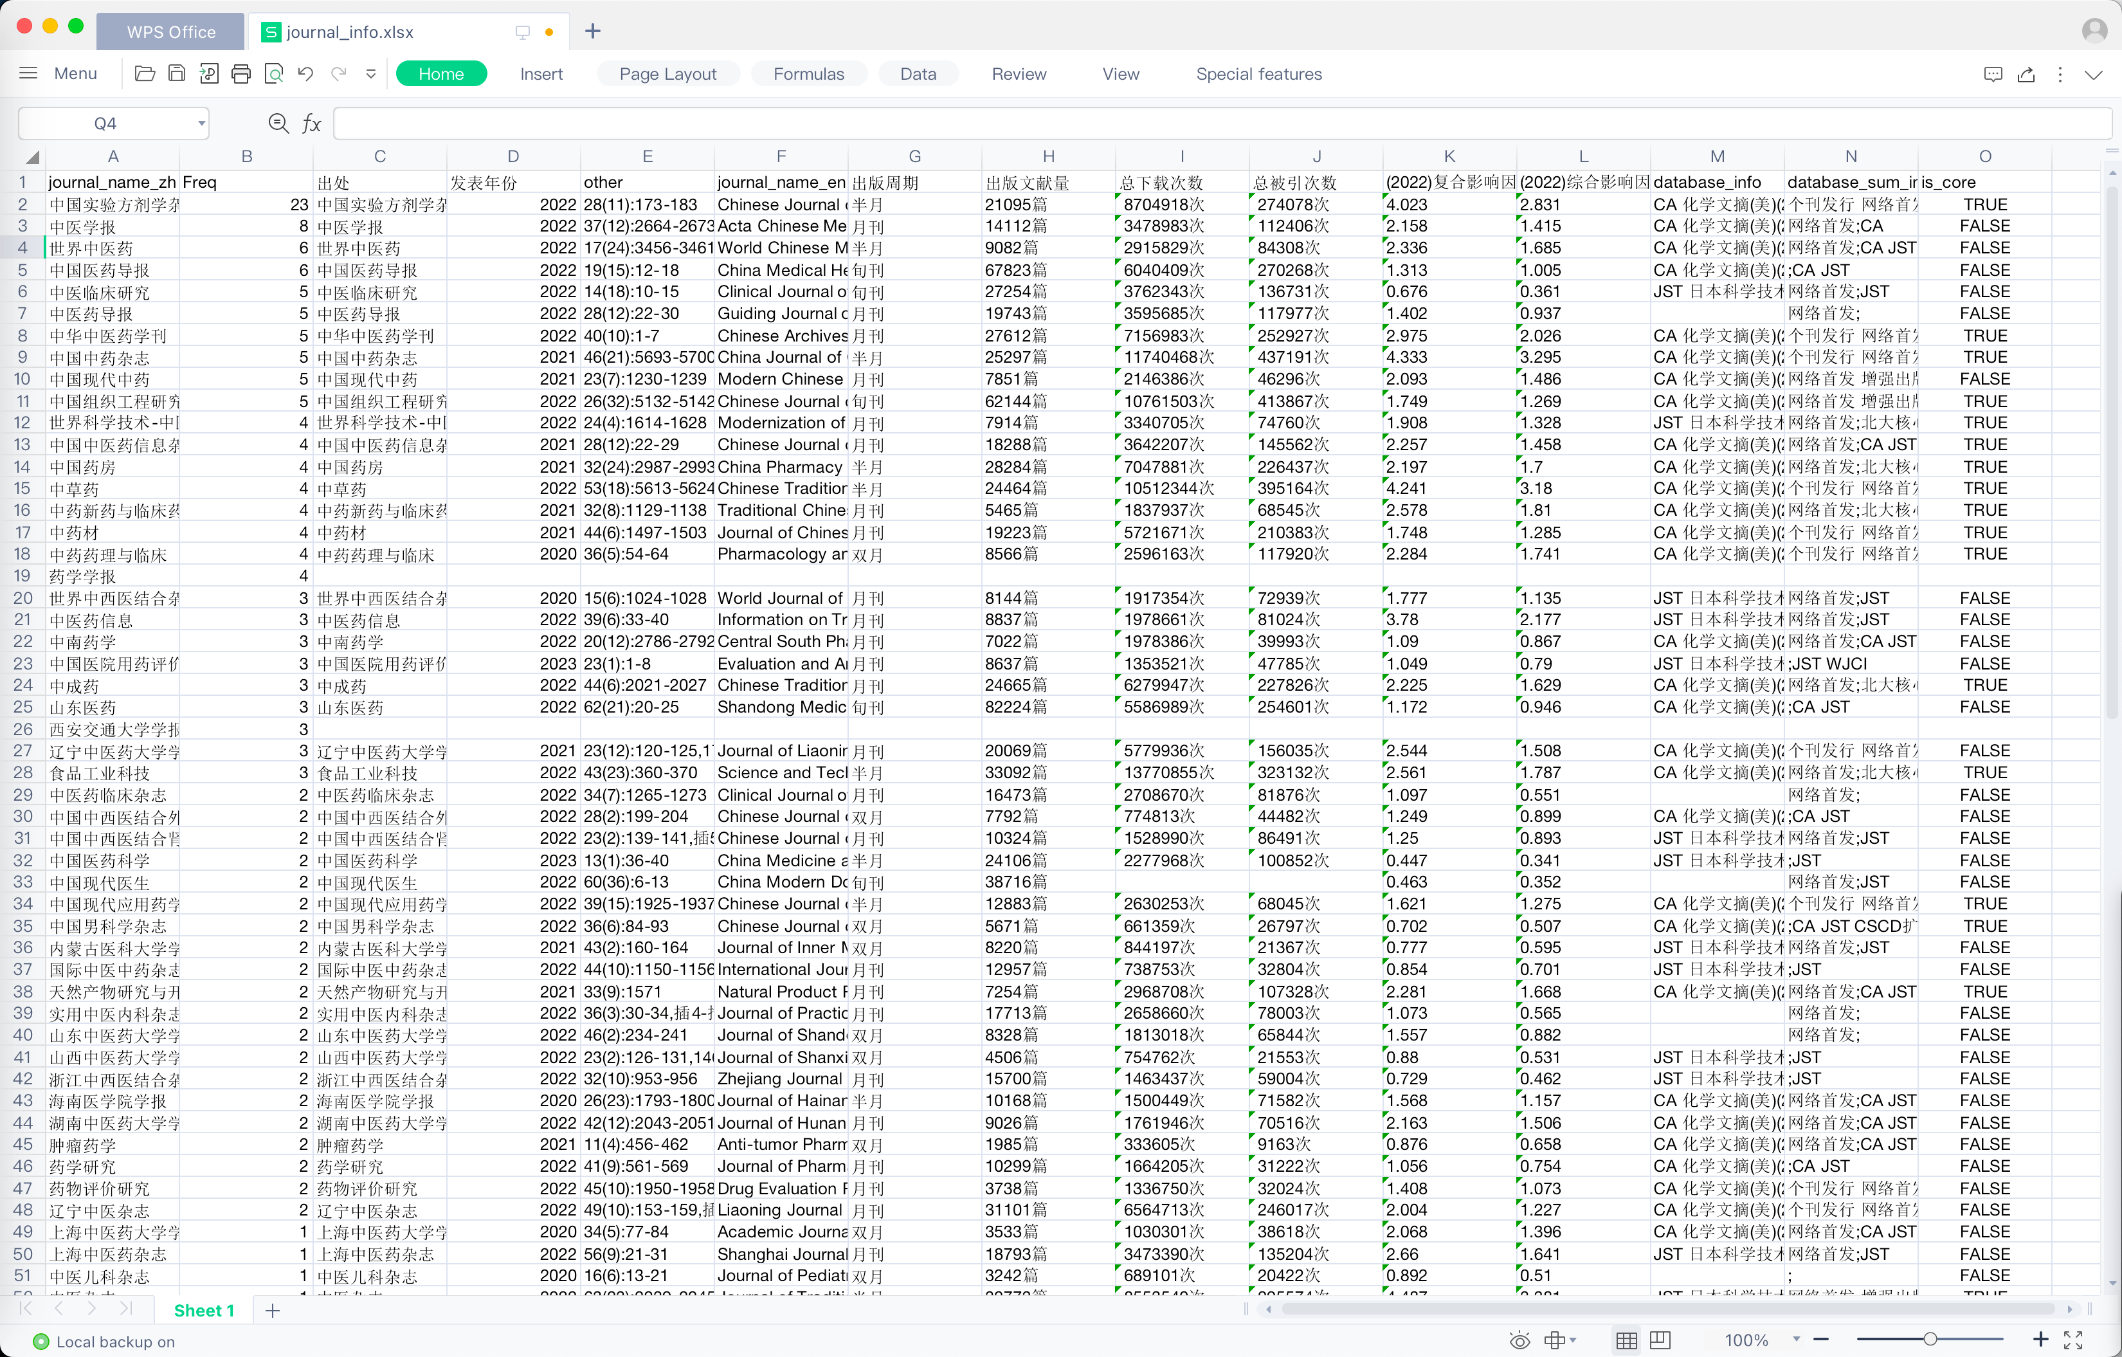Enter full screen view via status bar icon
The width and height of the screenshot is (2122, 1357).
(x=2074, y=1340)
